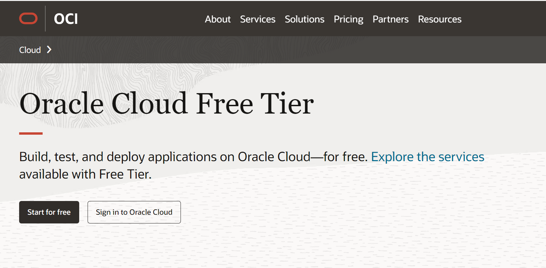Click the Oracle Cloud Free Tier heading
The height and width of the screenshot is (268, 546).
click(x=166, y=104)
